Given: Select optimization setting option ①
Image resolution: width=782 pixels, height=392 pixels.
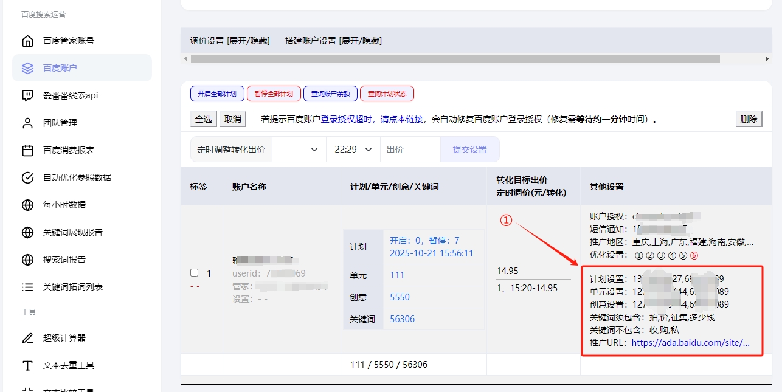Looking at the screenshot, I should (x=638, y=255).
